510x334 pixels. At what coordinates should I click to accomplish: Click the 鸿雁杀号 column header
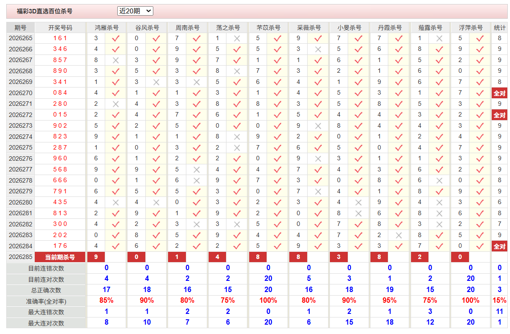click(x=107, y=28)
